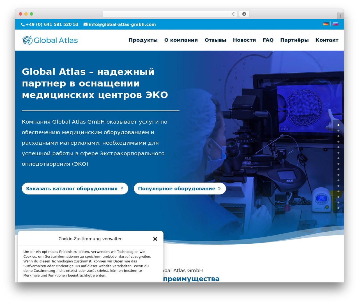Select the second side navigation dot
359x304 pixels.
[x=339, y=131]
